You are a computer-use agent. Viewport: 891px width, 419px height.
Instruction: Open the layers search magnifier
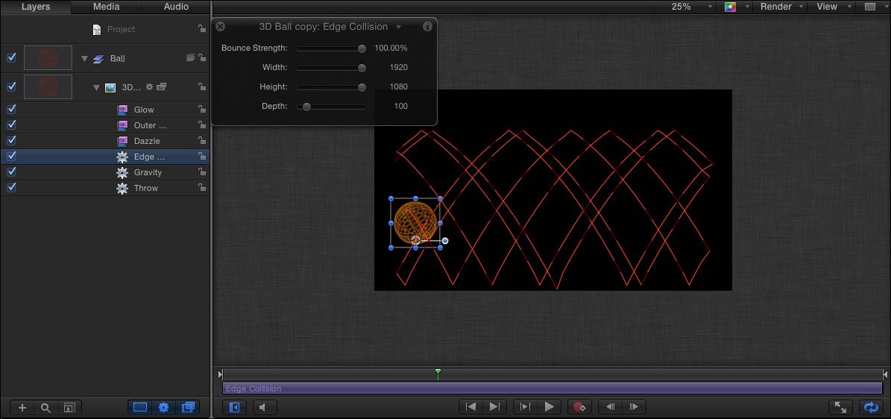[45, 408]
